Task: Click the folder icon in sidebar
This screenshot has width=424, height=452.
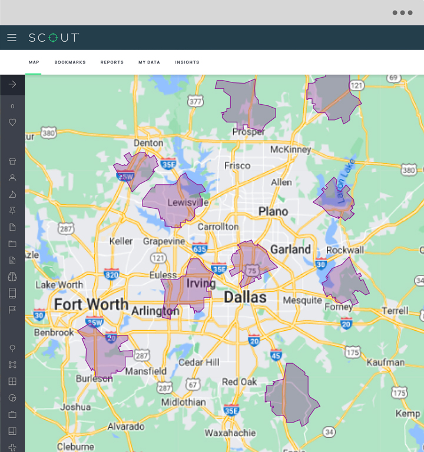Action: 12,244
